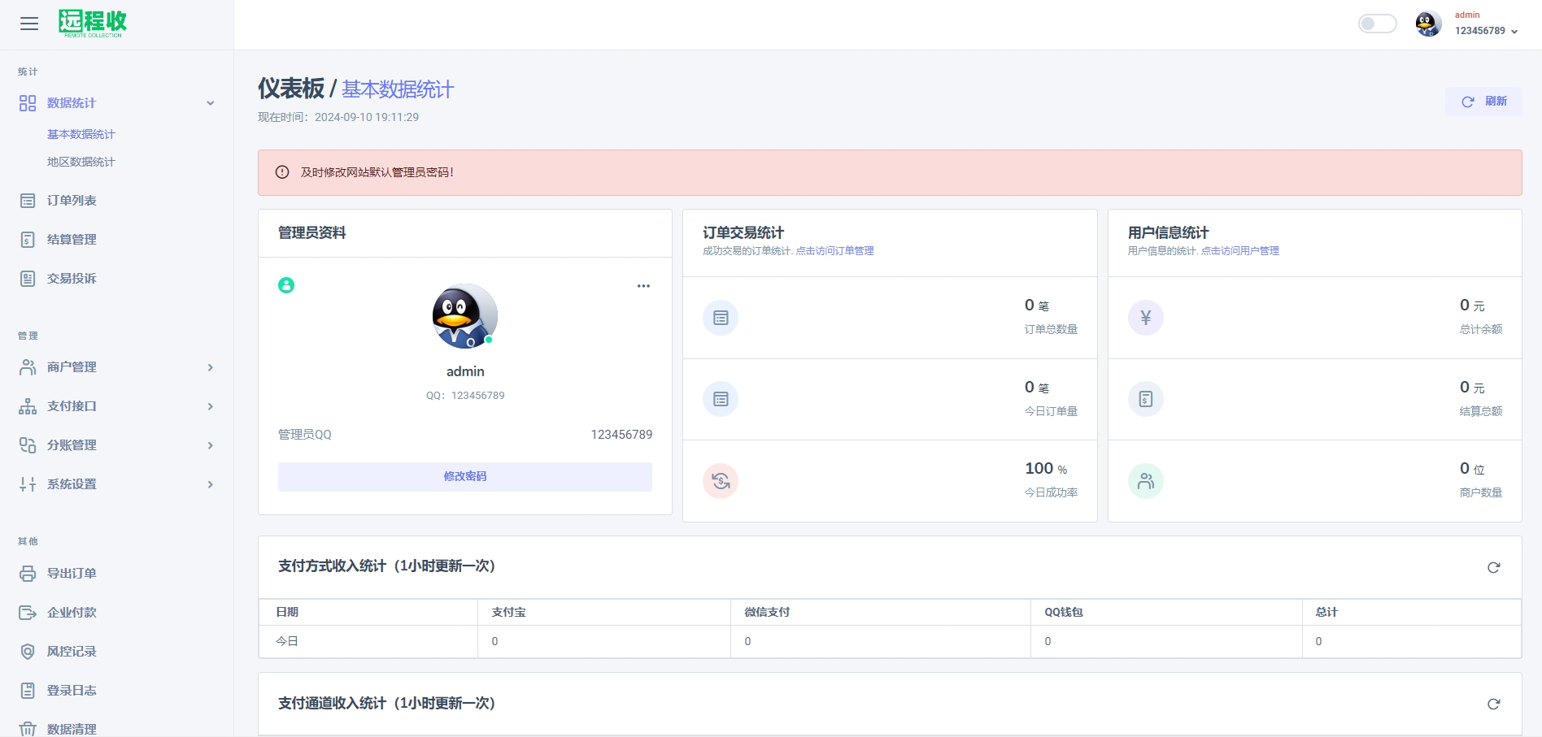The width and height of the screenshot is (1542, 737).
Task: Flip the toggle switch in the top bar
Action: pos(1377,24)
